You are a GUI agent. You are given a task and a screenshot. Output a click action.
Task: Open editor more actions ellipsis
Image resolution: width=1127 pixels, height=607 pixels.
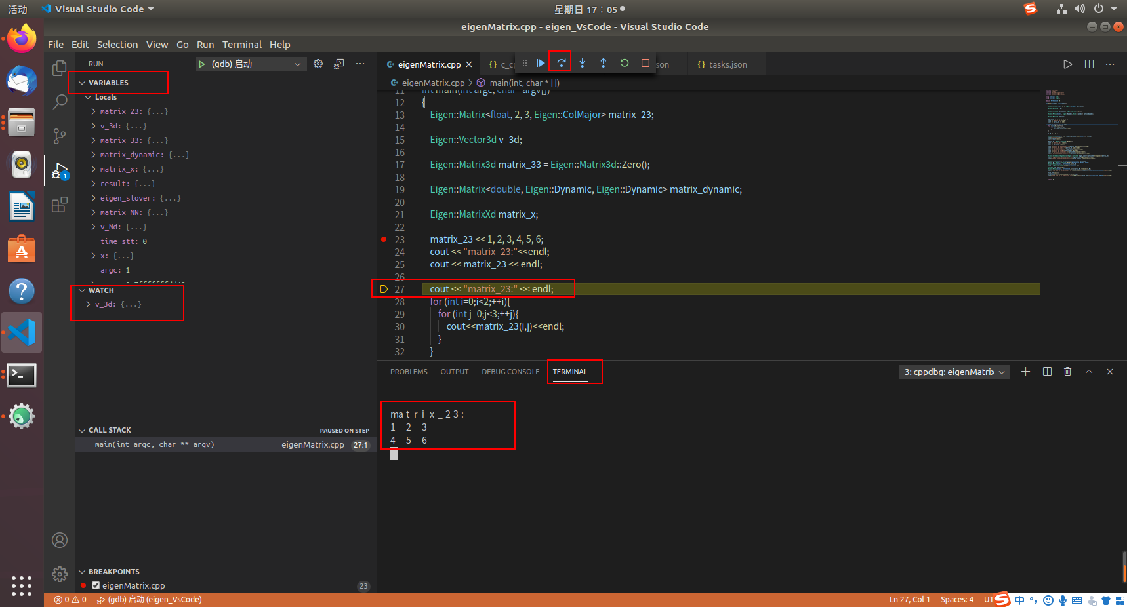1110,64
